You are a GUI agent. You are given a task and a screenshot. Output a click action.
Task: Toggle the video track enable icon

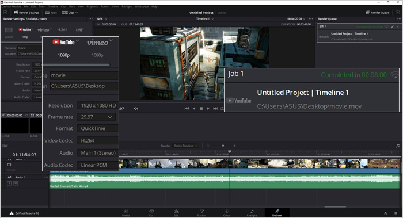9,165
